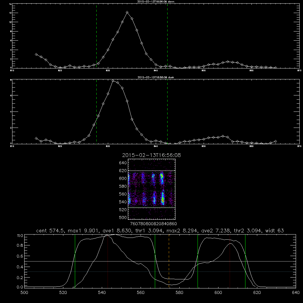This screenshot has height=303, width=303.
Task: Click the x-axis label 600 of bottom plot
Action: (x=218, y=293)
